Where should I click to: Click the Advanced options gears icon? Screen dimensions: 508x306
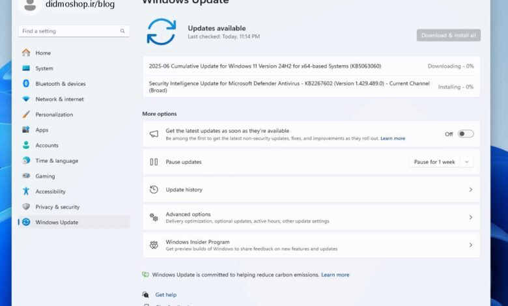tap(154, 217)
